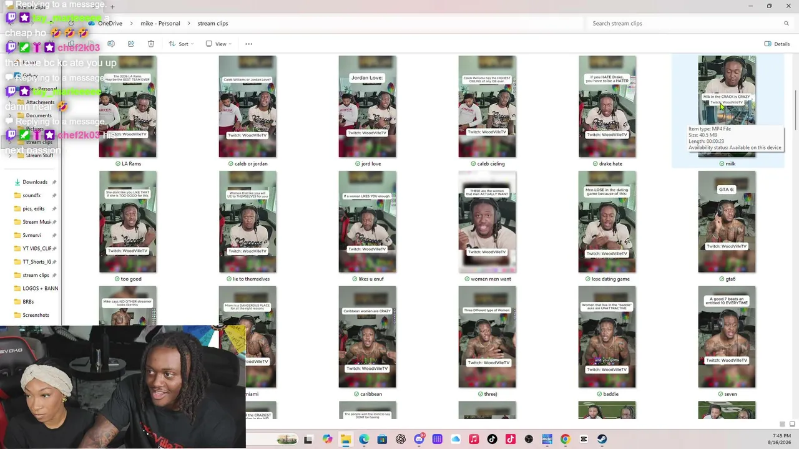Select the likes u enuf video thumbnail
The image size is (799, 449).
click(367, 222)
